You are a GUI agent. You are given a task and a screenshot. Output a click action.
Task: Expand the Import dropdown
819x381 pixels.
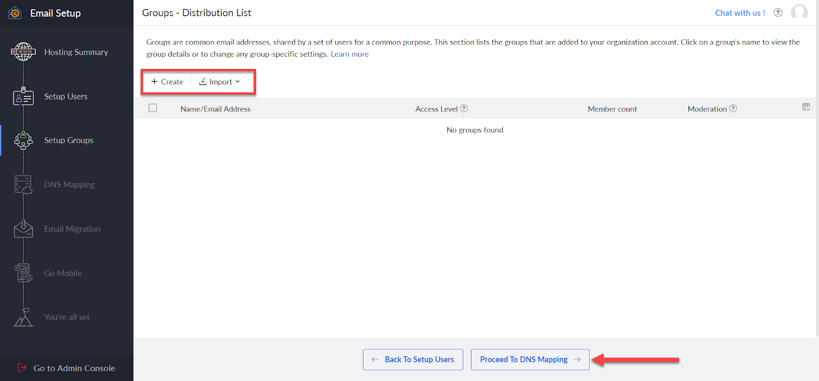click(x=220, y=82)
